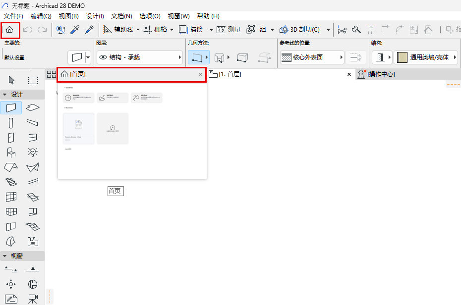
Task: Select the Arrow selection tool
Action: (11, 80)
